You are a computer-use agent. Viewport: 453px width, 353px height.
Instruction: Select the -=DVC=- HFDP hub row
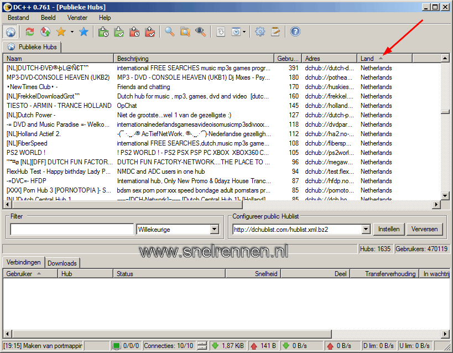pyautogui.click(x=222, y=181)
